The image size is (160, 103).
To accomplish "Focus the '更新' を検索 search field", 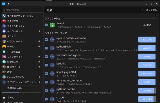I will (22, 10).
